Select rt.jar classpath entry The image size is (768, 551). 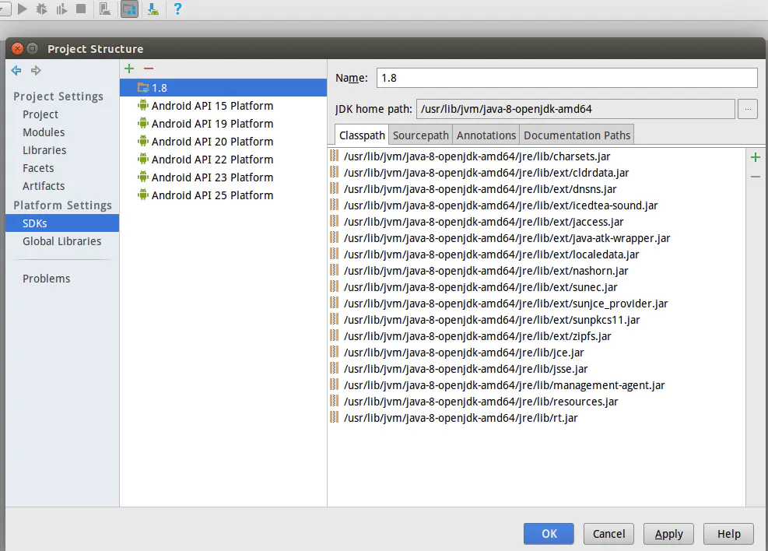click(536, 418)
